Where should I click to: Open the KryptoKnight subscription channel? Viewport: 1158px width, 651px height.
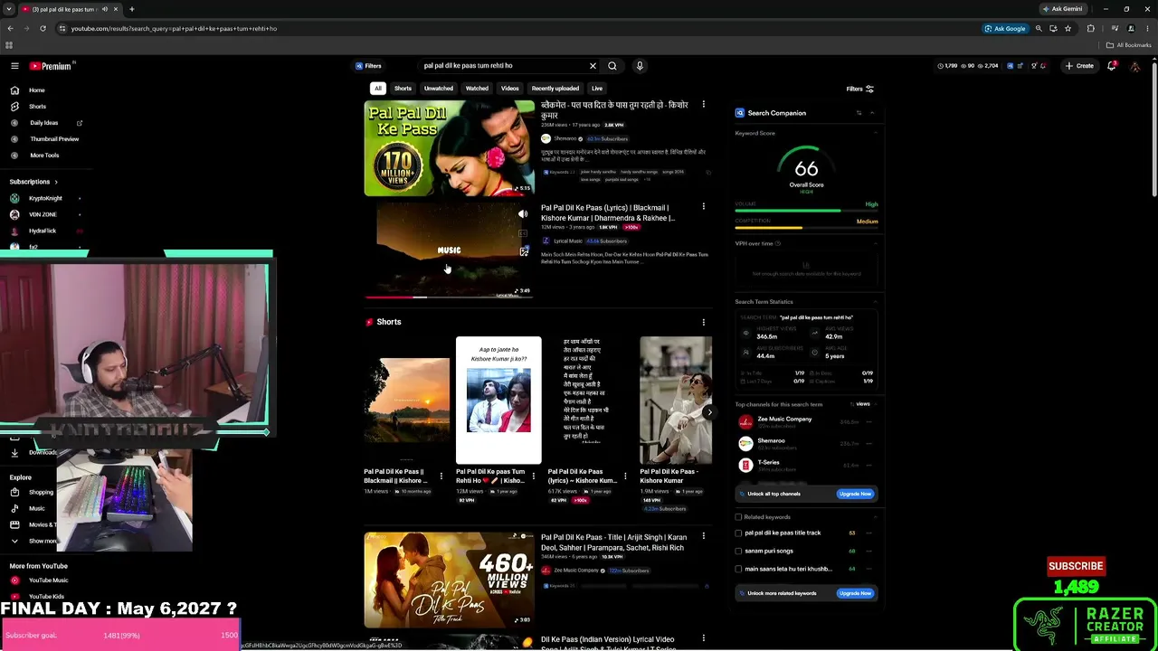(45, 198)
